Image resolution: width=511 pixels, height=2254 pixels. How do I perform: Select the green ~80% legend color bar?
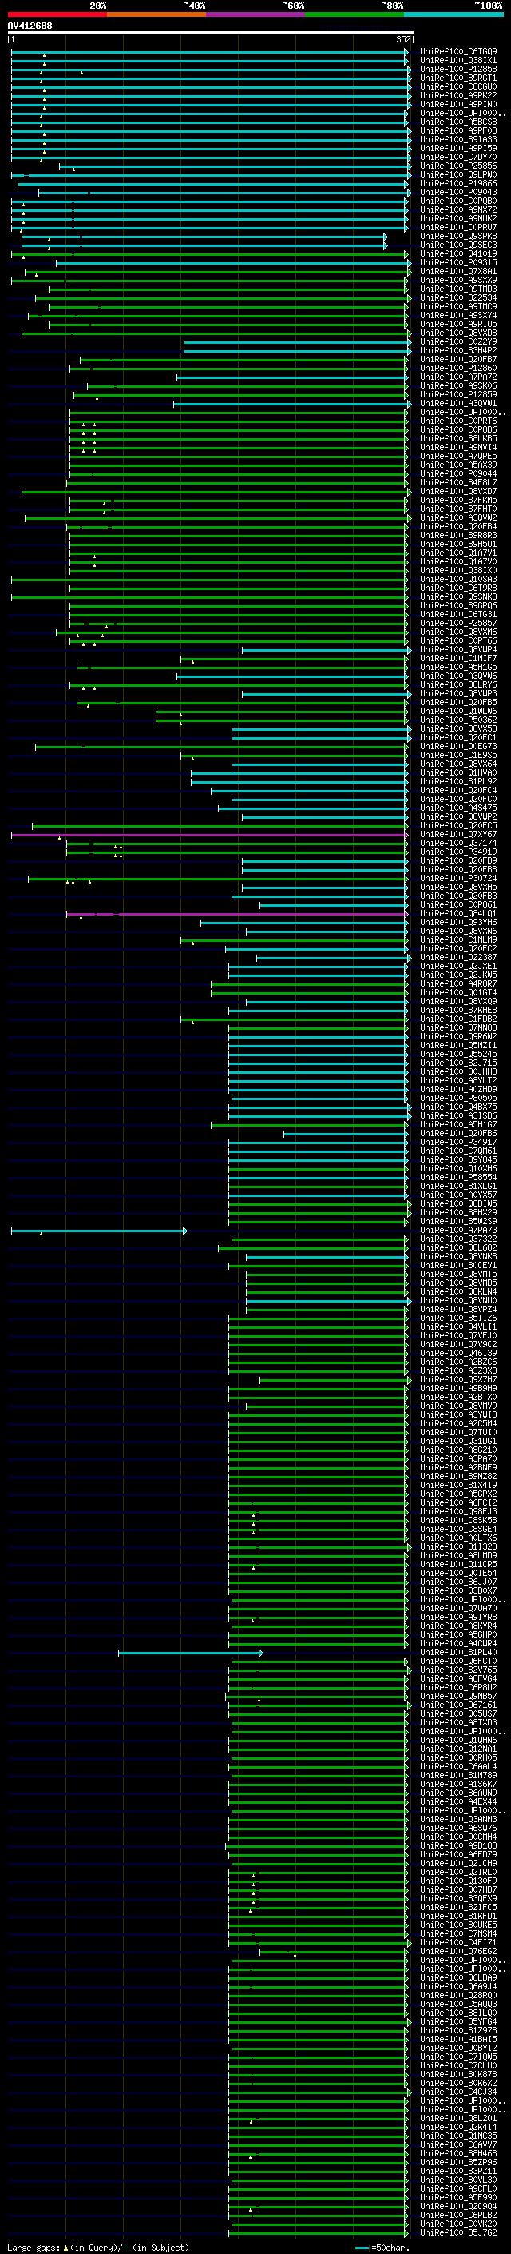tap(355, 15)
